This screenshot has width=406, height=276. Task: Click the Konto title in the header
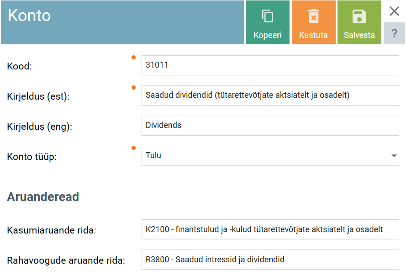click(29, 16)
